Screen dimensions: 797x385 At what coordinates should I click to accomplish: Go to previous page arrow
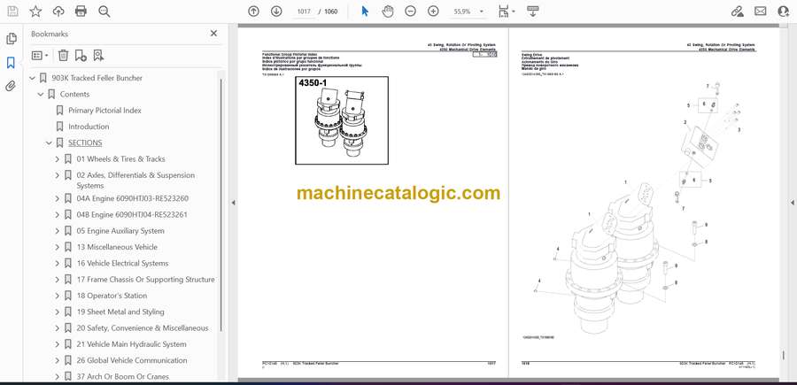pos(254,12)
